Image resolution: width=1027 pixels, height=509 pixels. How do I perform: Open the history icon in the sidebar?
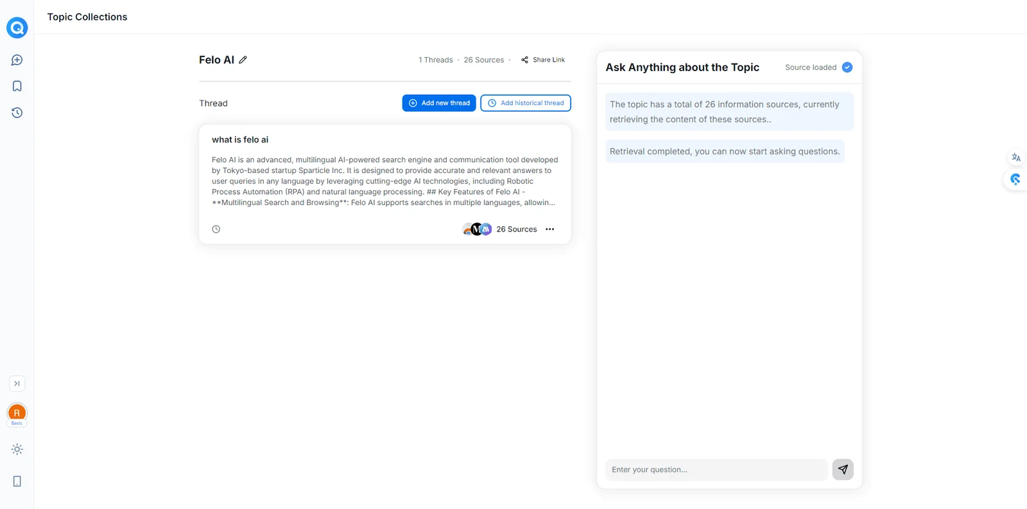tap(17, 113)
